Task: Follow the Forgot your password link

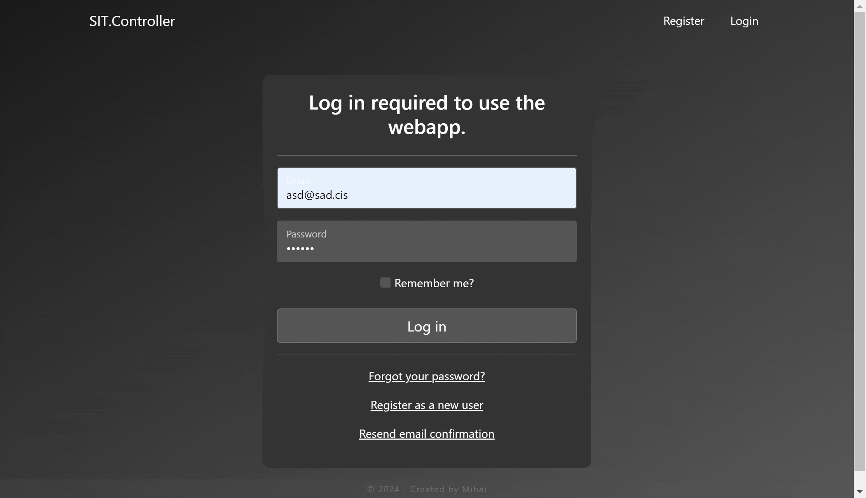Action: pos(427,376)
